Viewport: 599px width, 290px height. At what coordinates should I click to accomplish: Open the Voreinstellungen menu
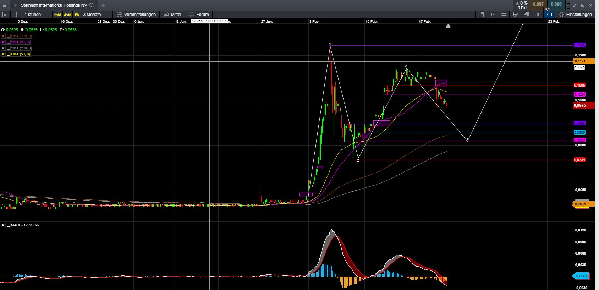coord(136,15)
